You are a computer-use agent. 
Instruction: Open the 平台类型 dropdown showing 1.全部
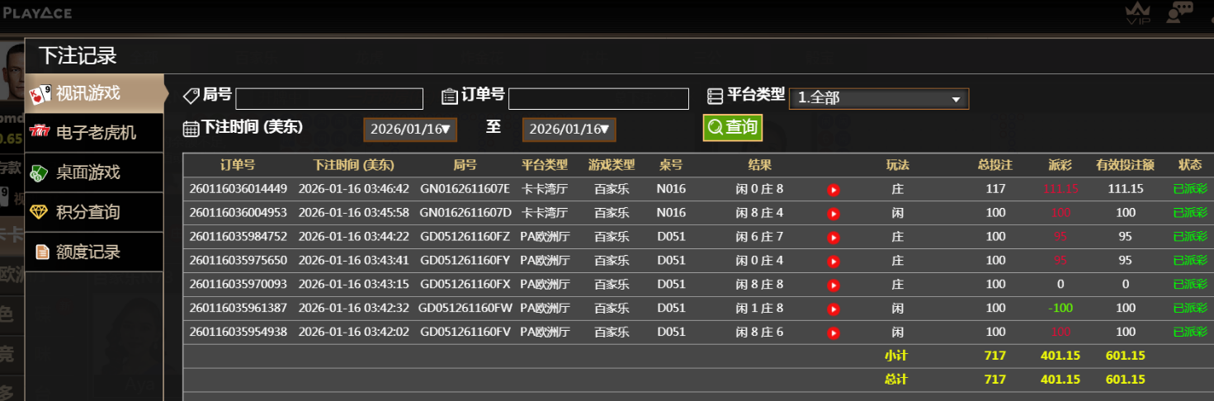point(879,98)
